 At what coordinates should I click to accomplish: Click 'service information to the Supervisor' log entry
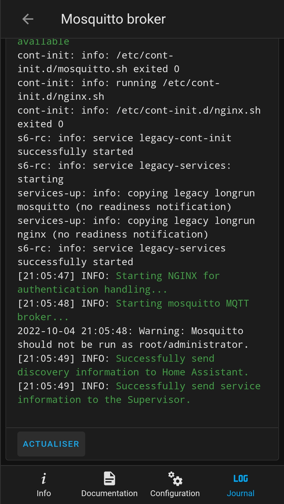[139, 393]
